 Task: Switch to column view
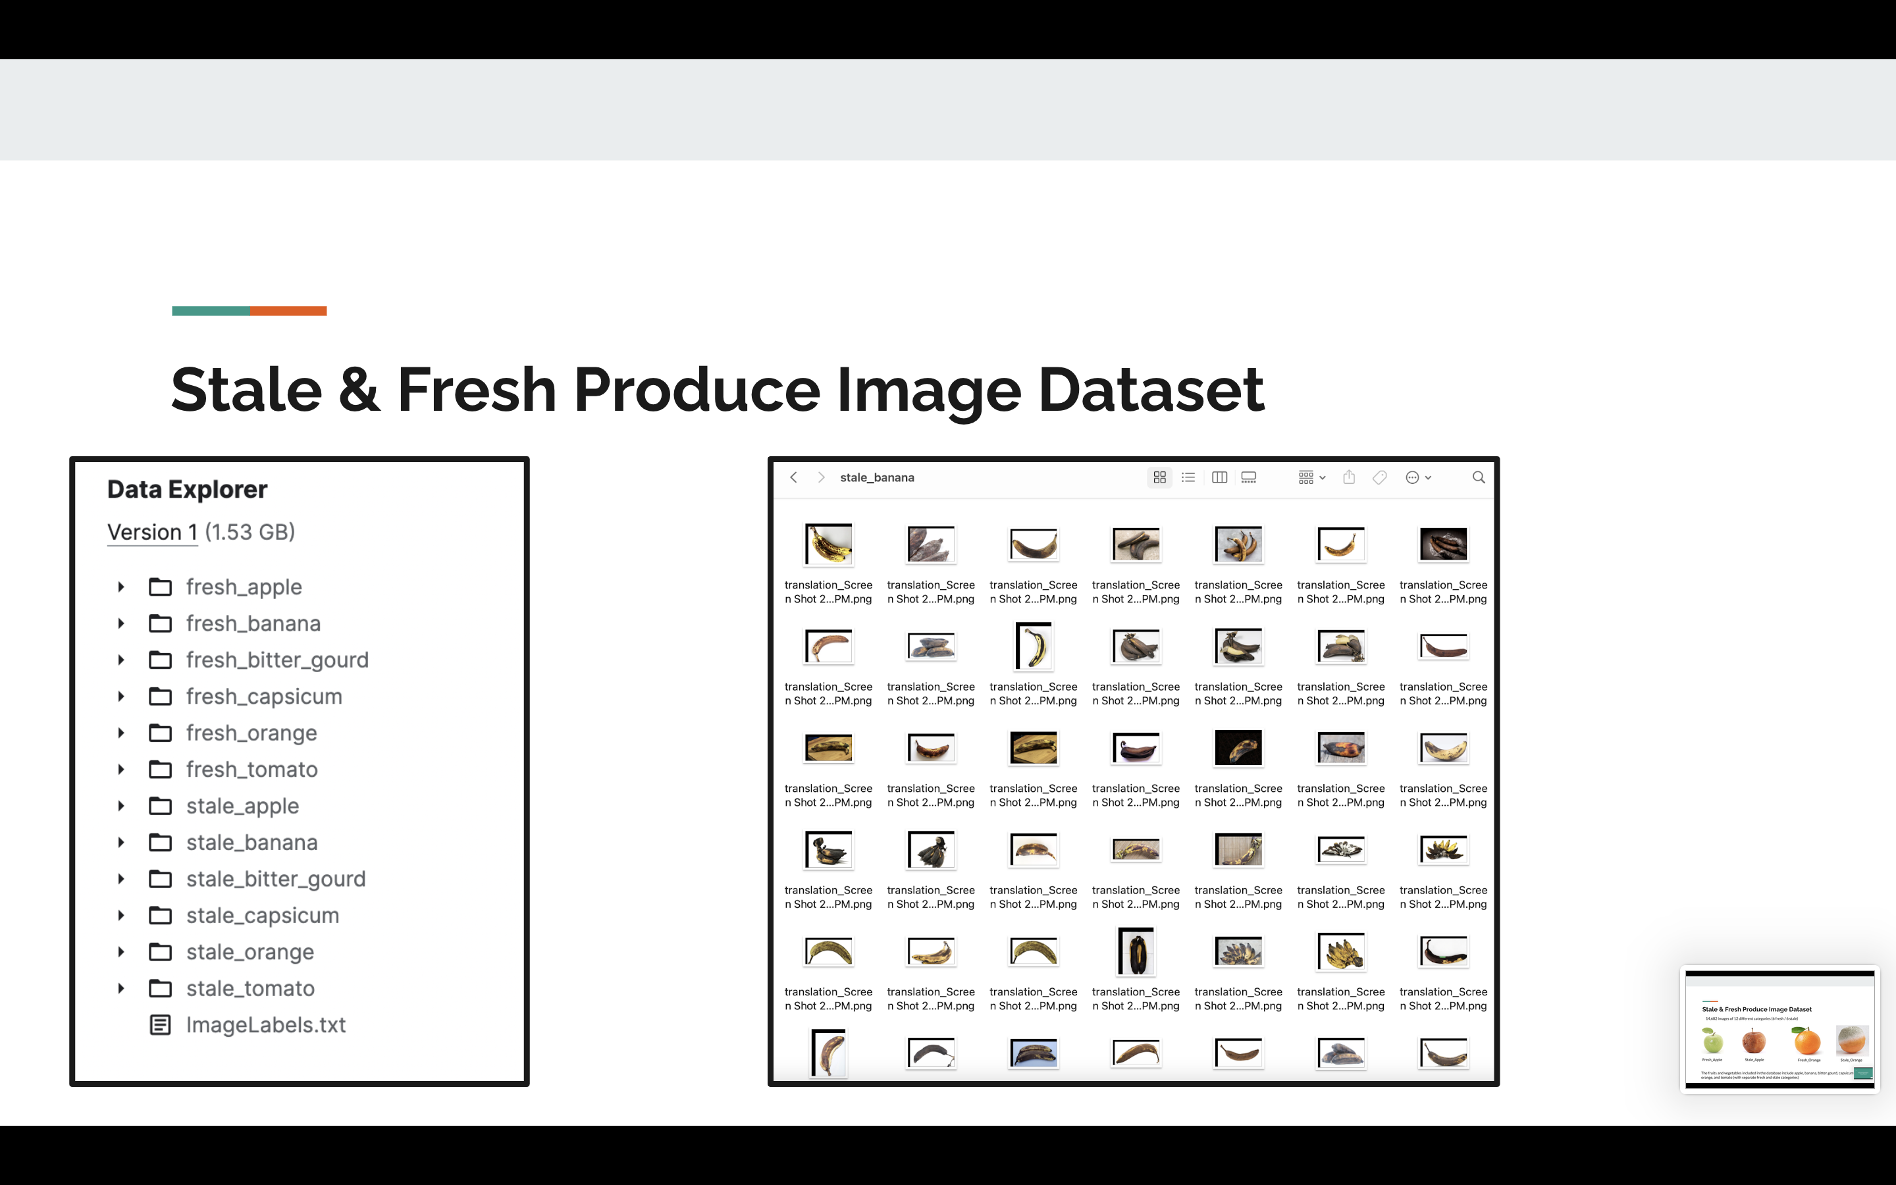(x=1219, y=477)
